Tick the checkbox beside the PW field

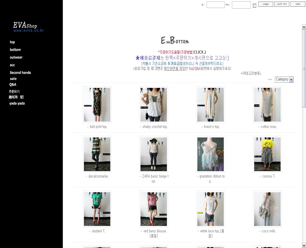pos(255,6)
